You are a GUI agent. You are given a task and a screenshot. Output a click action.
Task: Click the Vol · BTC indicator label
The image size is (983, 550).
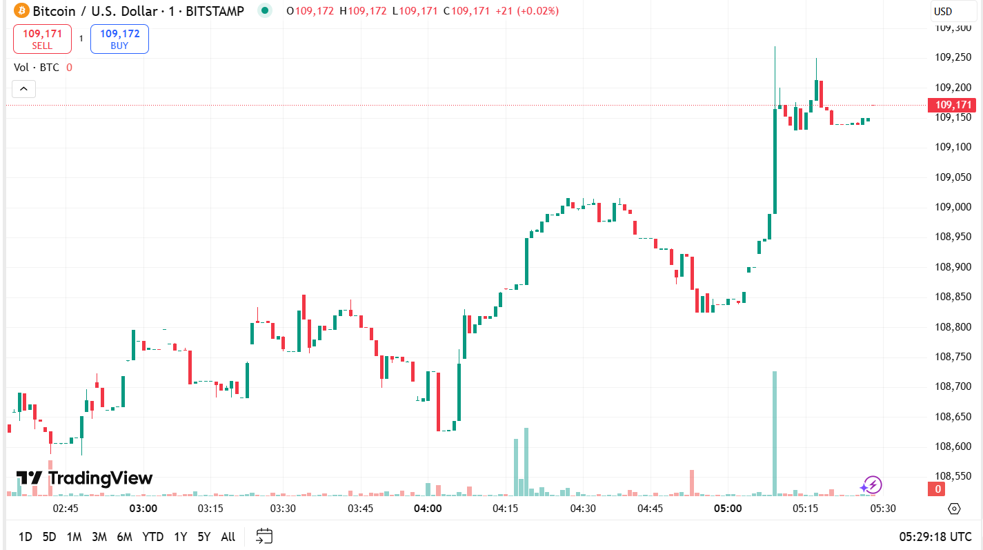click(x=37, y=67)
